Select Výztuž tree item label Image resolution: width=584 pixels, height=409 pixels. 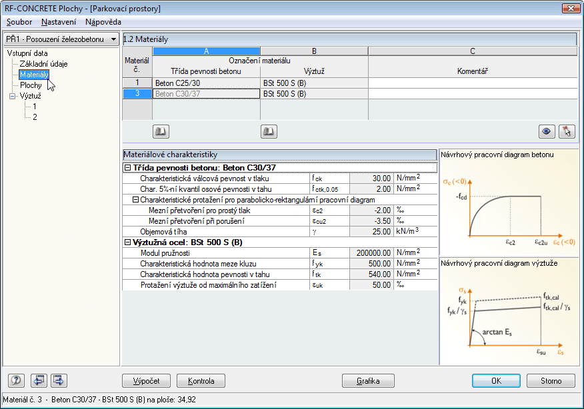(30, 96)
